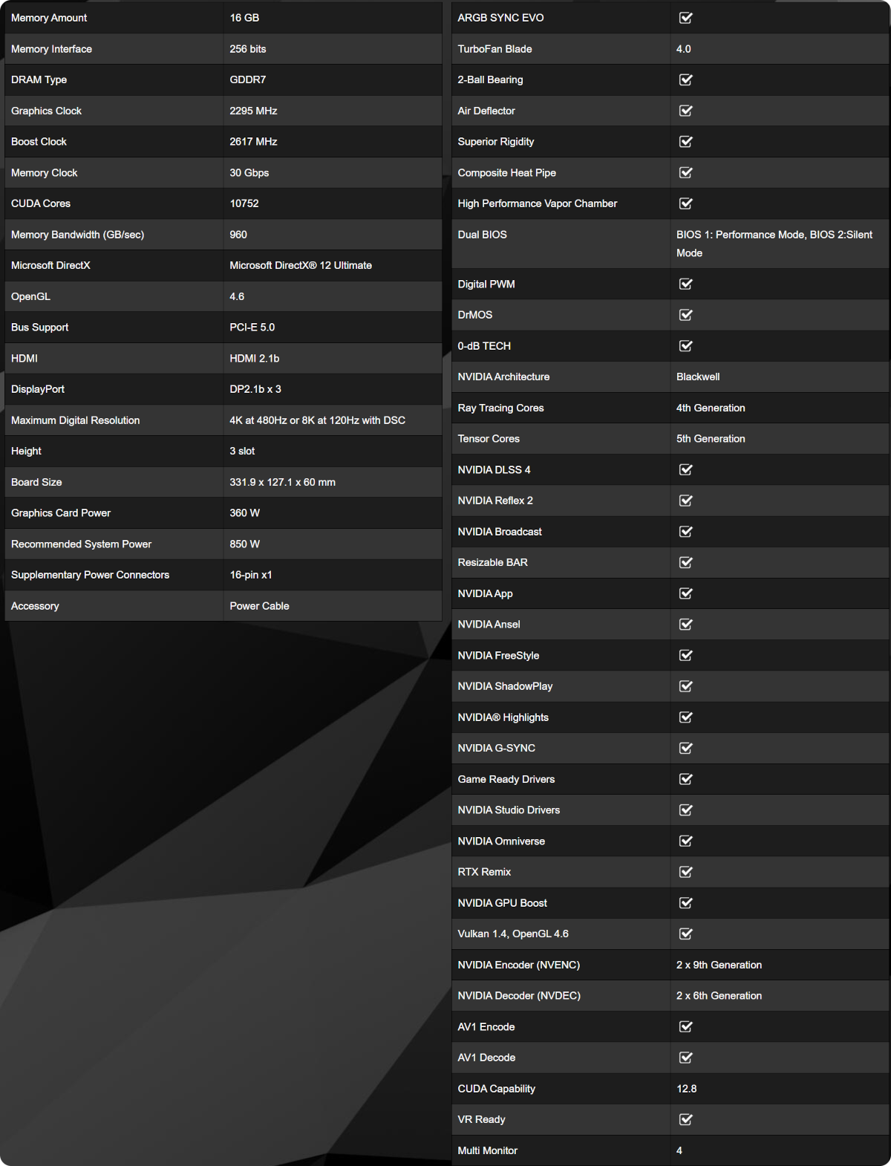Click the NVIDIA G-SYNC checkmark icon

[x=686, y=748]
